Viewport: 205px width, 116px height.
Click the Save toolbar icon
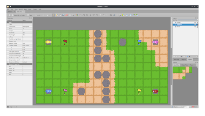pyautogui.click(x=30, y=15)
